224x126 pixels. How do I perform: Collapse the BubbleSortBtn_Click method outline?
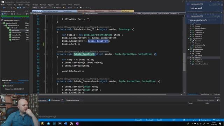point(45,29)
